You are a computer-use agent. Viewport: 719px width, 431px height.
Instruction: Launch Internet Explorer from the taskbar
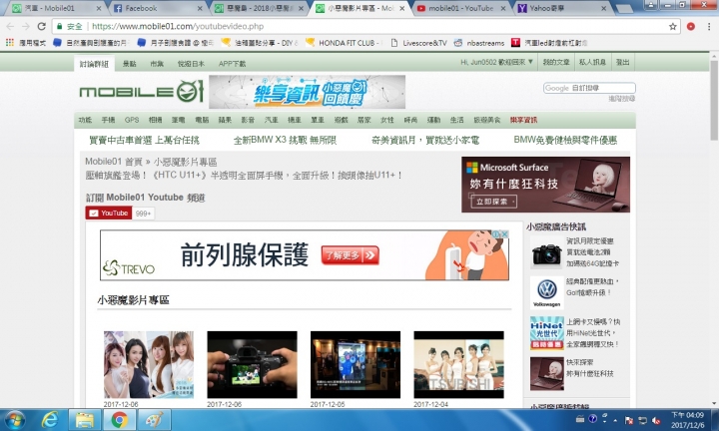coord(50,420)
